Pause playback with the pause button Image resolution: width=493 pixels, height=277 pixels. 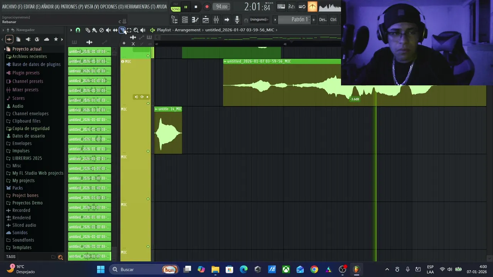click(186, 7)
